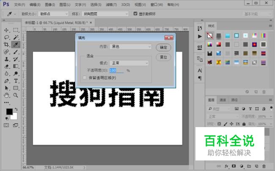Delete layer using trash icon
The height and width of the screenshot is (171, 275).
click(x=264, y=166)
